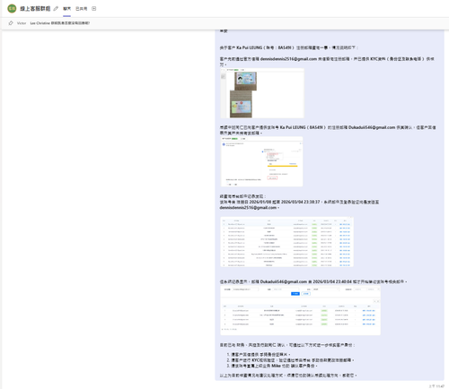This screenshot has width=449, height=389.
Task: Open the 已共用 tab
Action: [x=81, y=9]
